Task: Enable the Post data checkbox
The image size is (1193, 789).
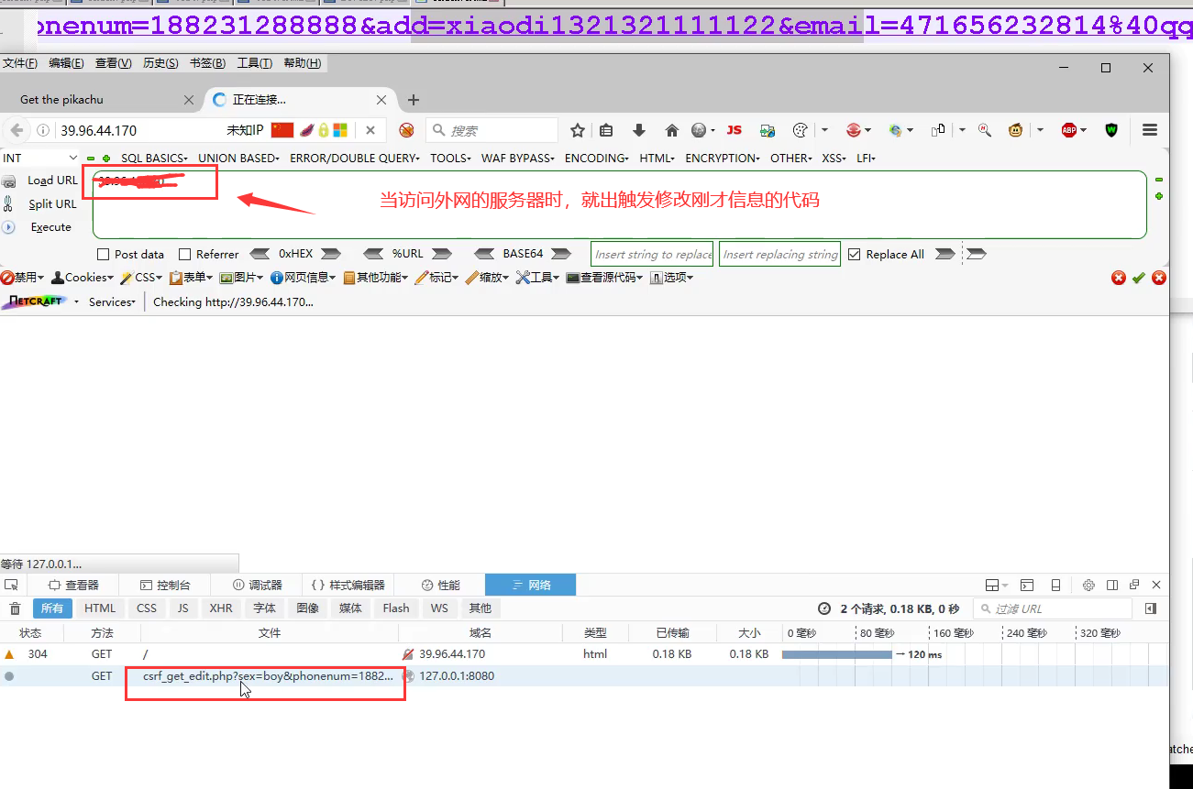Action: [104, 254]
